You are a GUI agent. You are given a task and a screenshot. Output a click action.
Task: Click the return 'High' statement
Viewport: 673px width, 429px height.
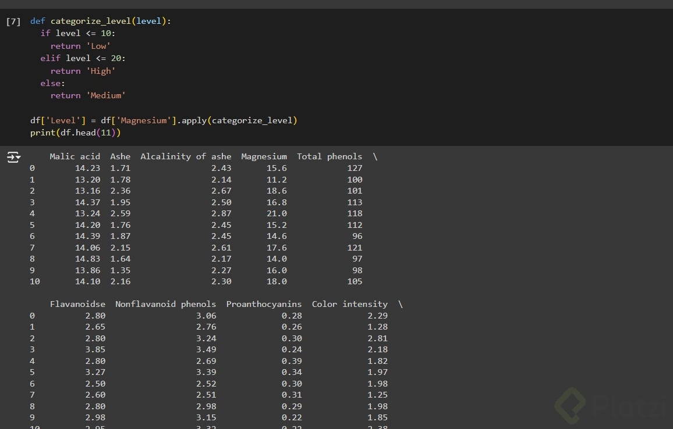point(83,71)
